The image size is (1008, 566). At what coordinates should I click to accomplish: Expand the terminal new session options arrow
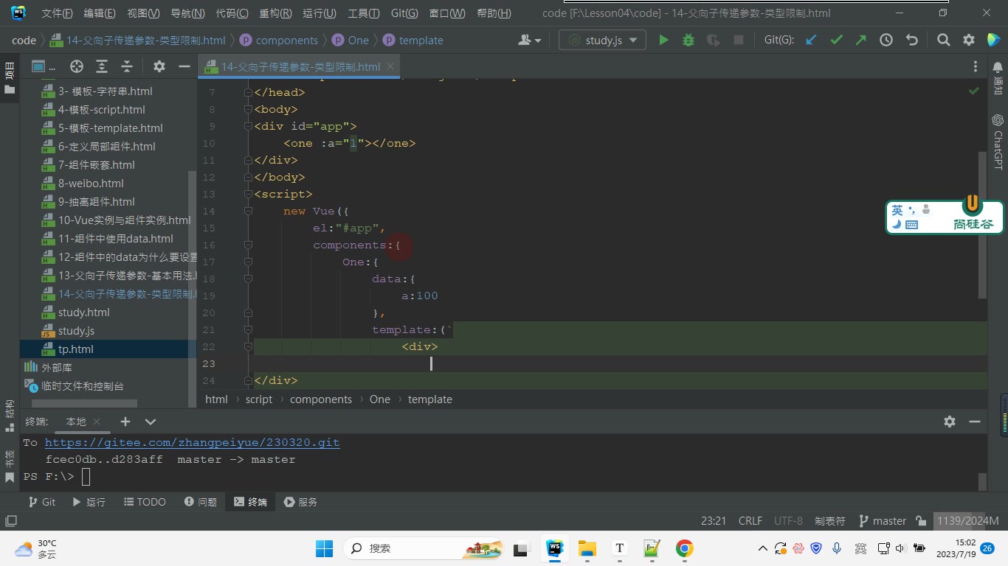coord(151,422)
